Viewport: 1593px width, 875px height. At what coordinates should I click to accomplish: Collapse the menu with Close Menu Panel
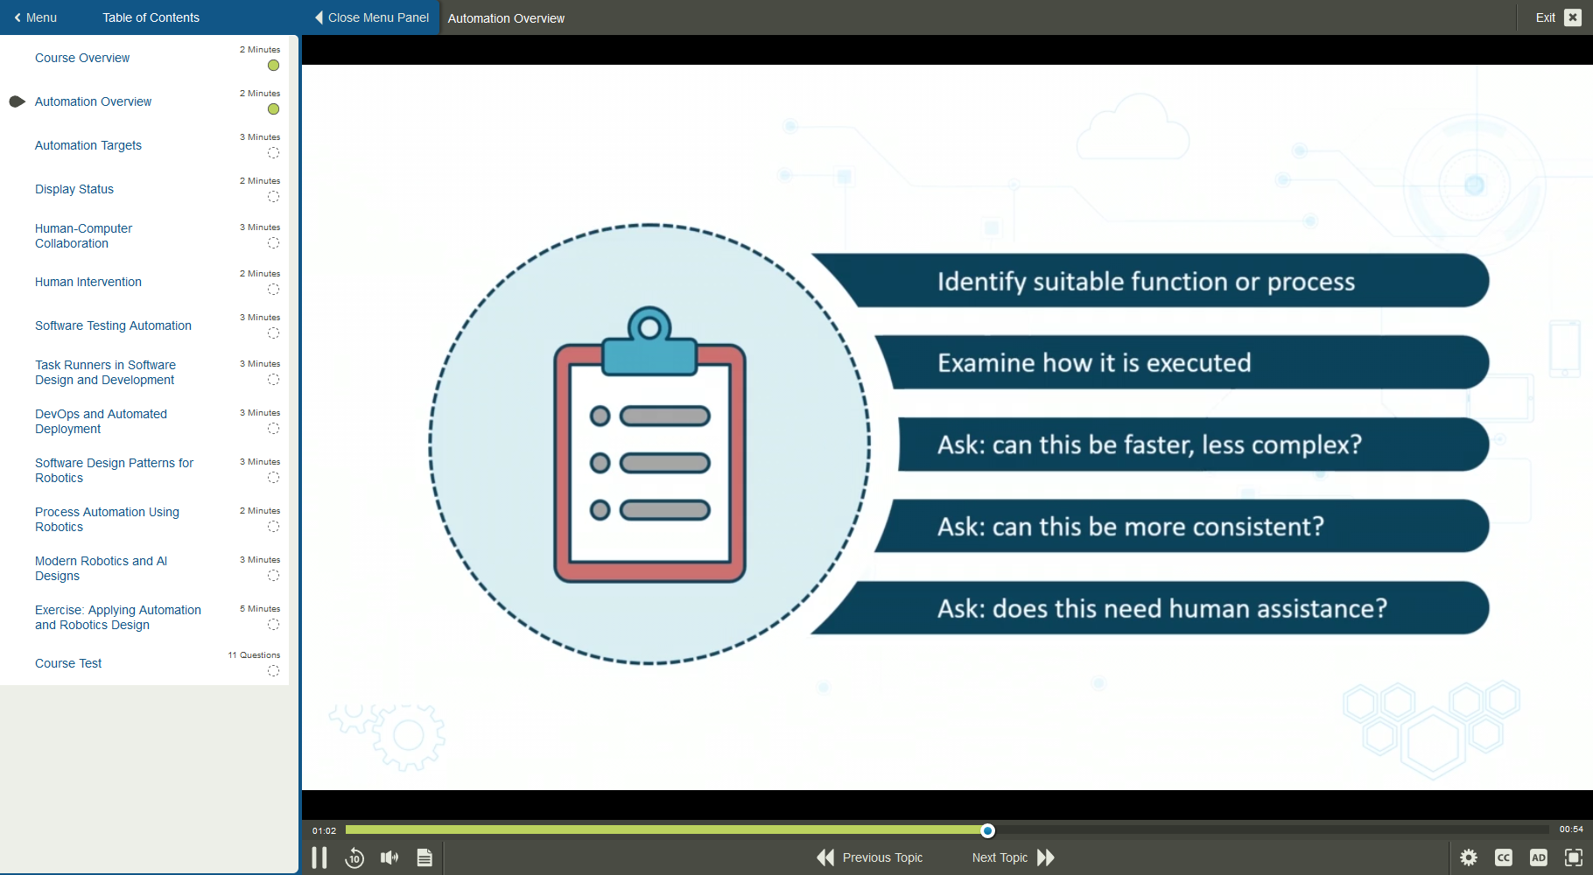[372, 17]
